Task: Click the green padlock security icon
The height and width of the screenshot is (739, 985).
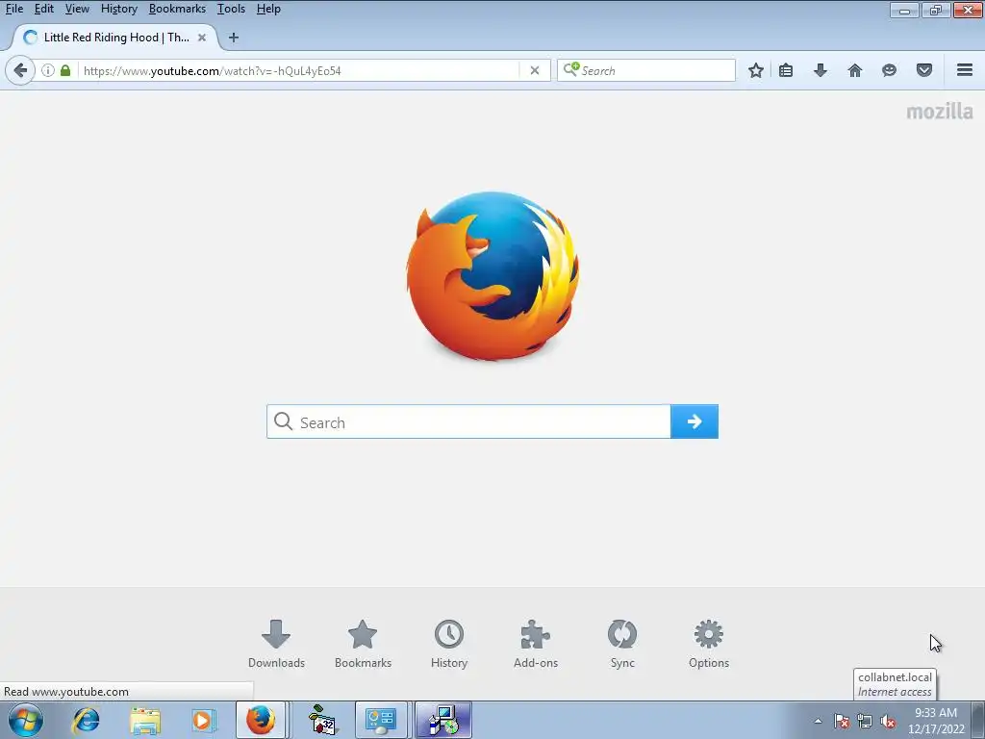Action: [65, 70]
